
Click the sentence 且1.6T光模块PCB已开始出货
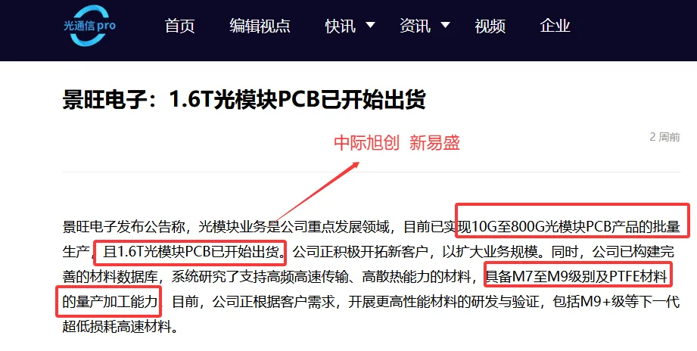click(x=194, y=251)
